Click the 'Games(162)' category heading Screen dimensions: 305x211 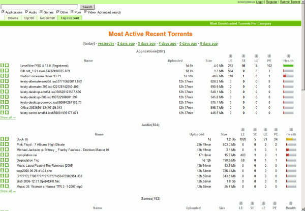(150, 199)
